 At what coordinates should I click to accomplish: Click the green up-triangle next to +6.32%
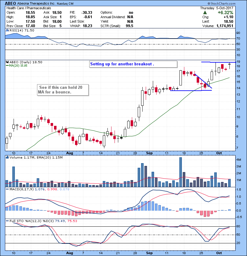click(205, 13)
